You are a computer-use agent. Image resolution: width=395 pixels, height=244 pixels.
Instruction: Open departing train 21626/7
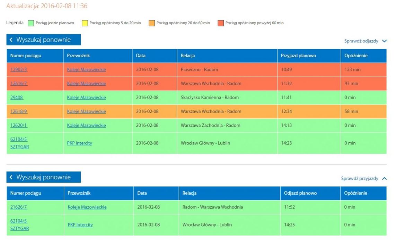coord(19,207)
